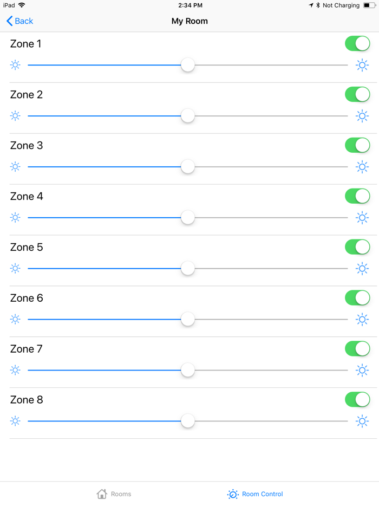Click the Zone 7 slider thumb
This screenshot has width=379, height=506.
[188, 371]
